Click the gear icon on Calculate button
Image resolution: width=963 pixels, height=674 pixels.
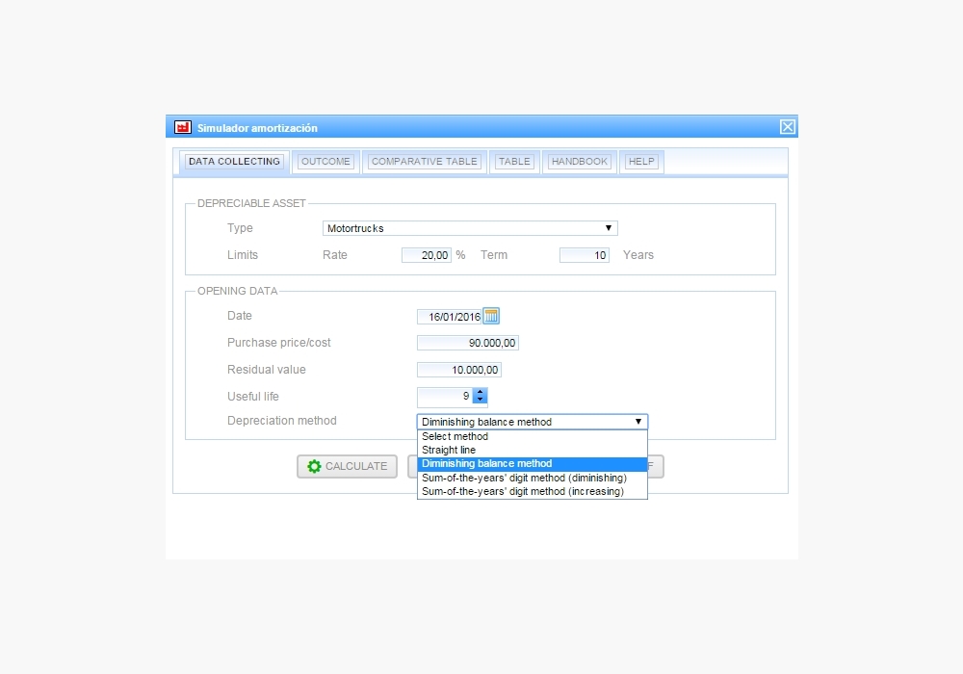coord(314,466)
